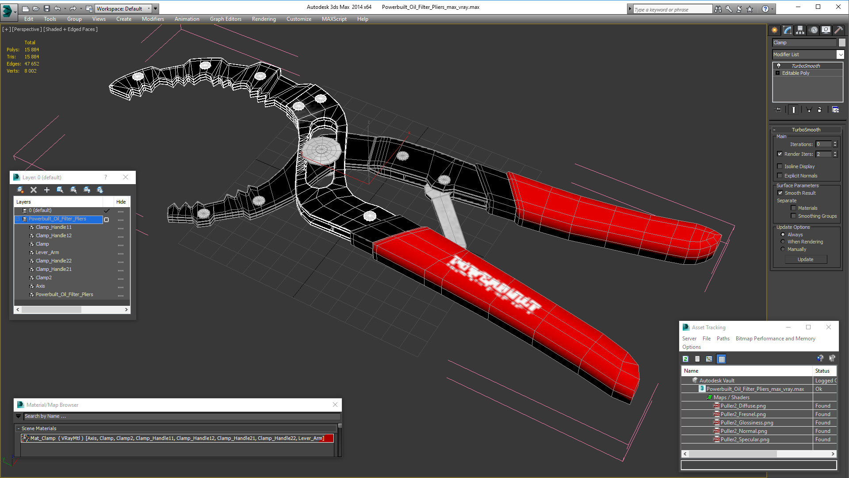The image size is (849, 478).
Task: Collapse Powerbuilt_Oil_Filter_Pliers layer tree node
Action: (x=18, y=219)
